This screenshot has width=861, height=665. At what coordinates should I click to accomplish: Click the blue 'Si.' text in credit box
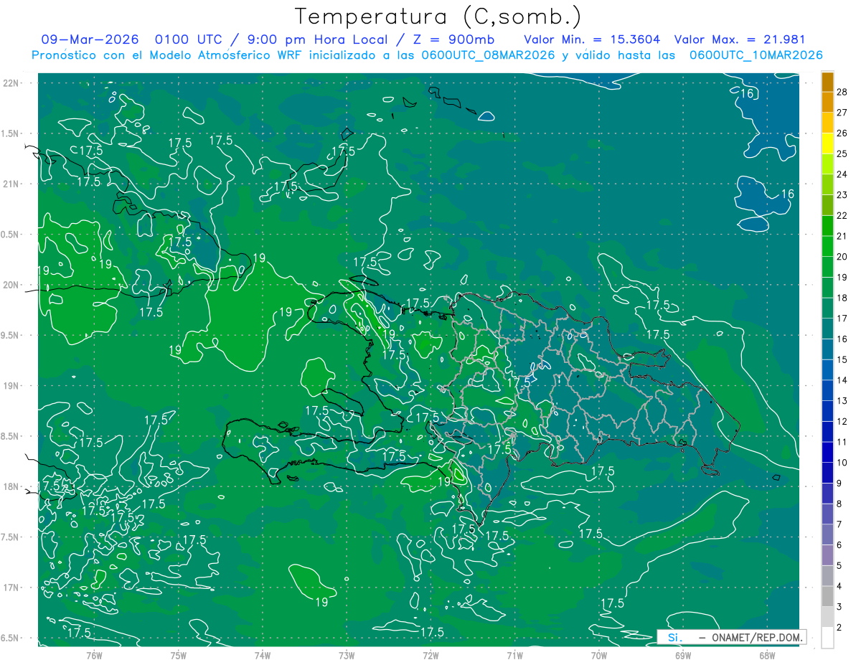(675, 637)
